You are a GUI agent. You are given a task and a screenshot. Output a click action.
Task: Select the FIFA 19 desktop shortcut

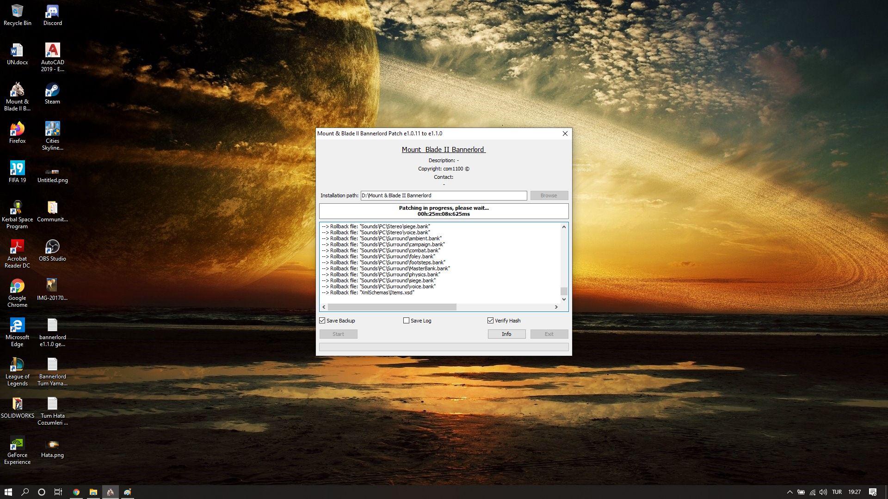18,172
